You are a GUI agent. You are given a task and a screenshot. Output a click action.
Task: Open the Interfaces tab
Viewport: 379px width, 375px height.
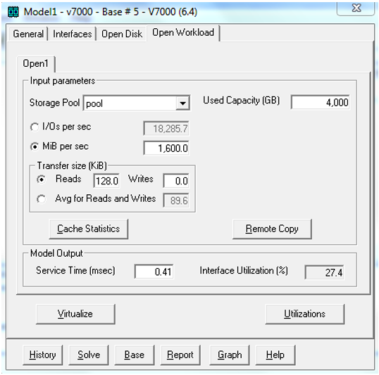(x=73, y=34)
